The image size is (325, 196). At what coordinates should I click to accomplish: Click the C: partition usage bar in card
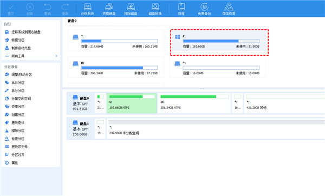221,41
